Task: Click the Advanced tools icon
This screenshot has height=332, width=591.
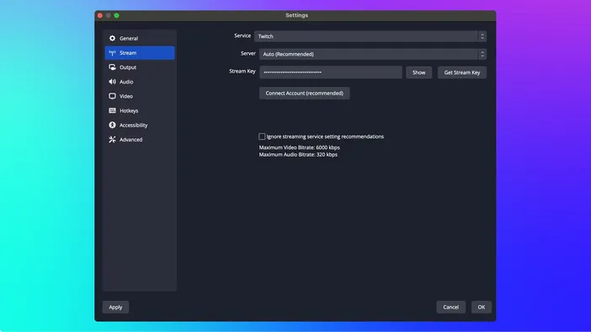Action: click(112, 140)
